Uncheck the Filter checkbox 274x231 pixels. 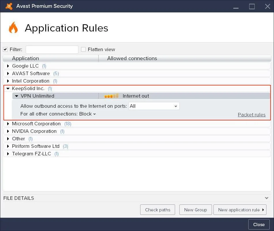5,49
